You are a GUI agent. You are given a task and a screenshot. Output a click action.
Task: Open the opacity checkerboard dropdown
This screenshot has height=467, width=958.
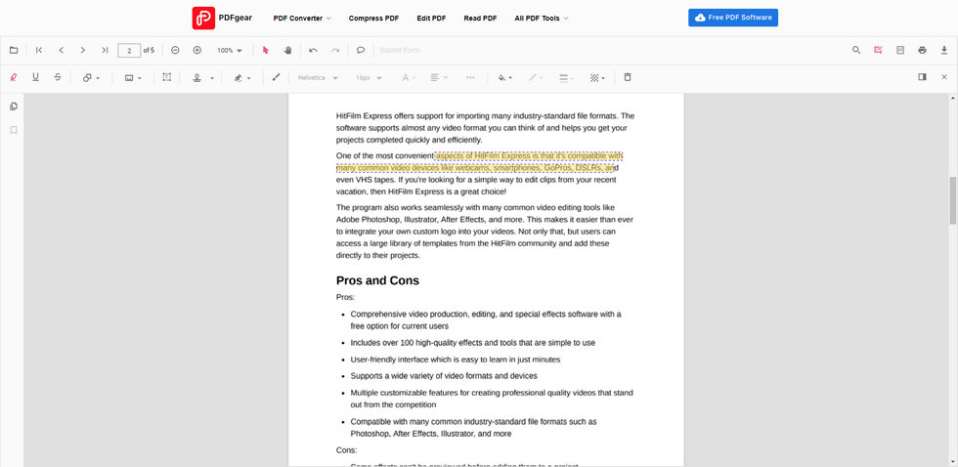pos(597,77)
